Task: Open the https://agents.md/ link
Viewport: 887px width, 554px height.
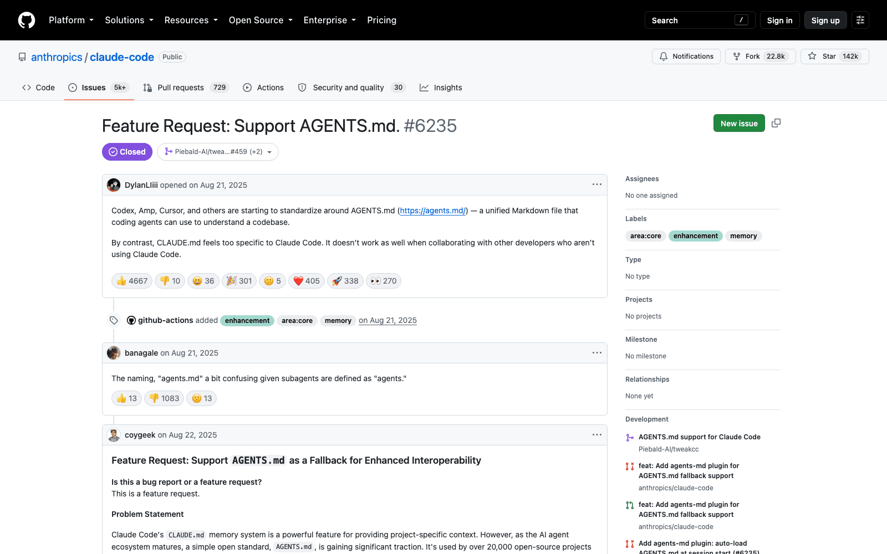Action: 433,211
